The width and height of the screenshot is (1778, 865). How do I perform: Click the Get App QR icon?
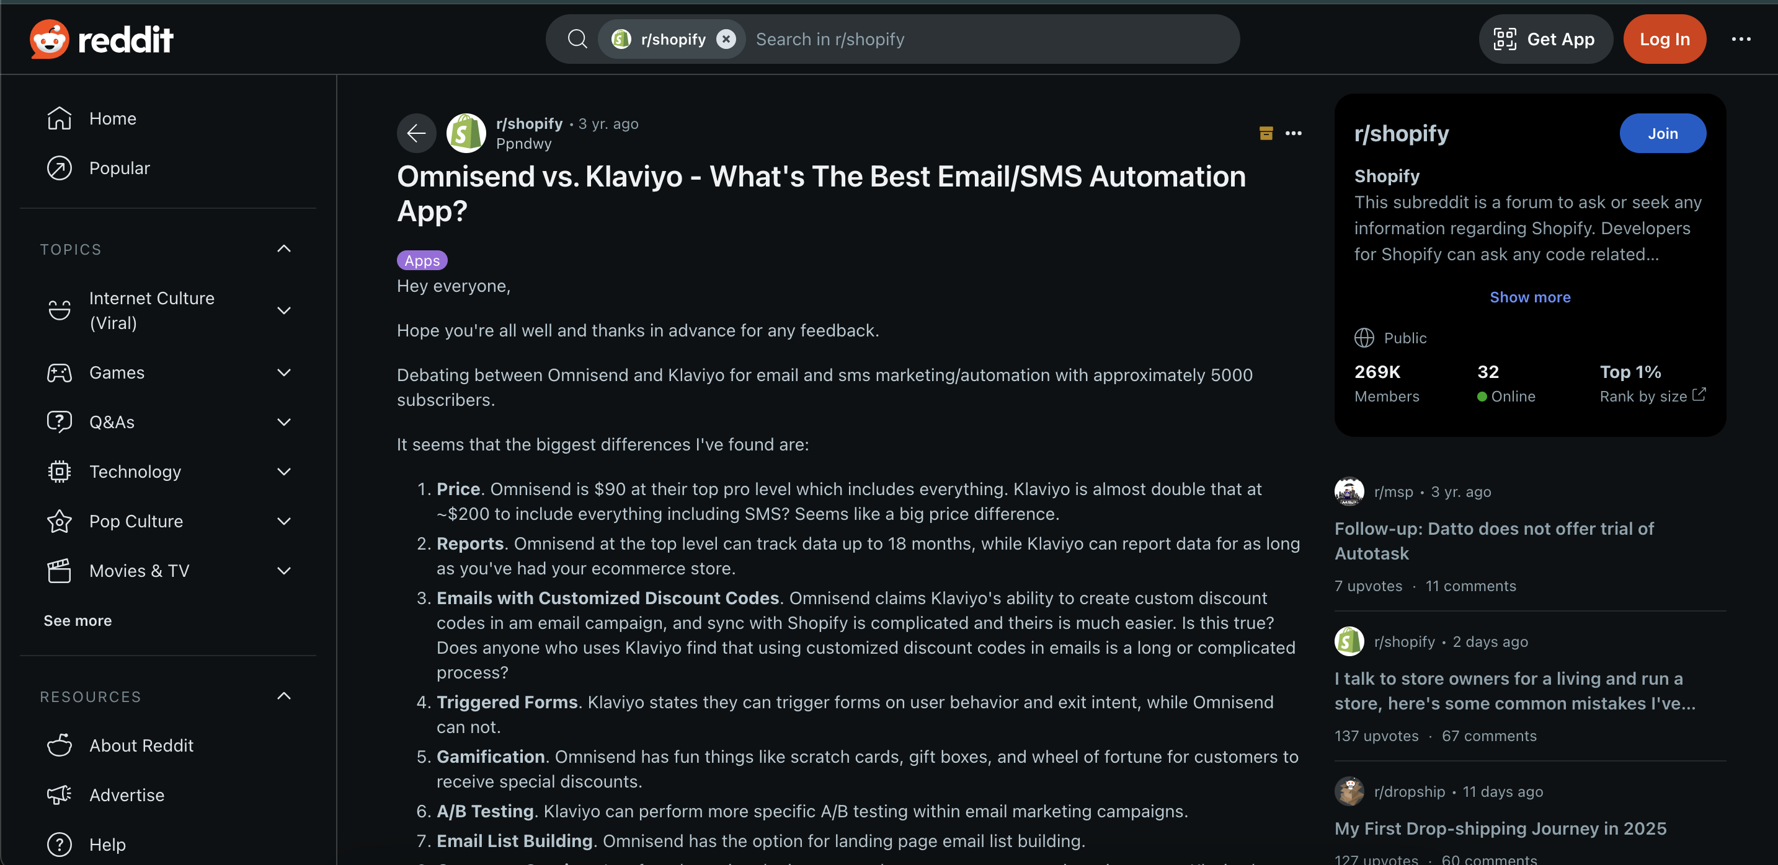(1505, 39)
